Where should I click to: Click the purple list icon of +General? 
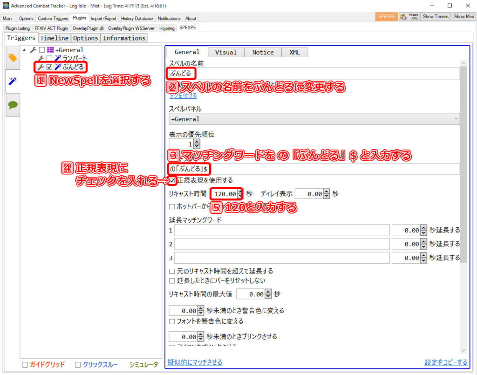[50, 50]
